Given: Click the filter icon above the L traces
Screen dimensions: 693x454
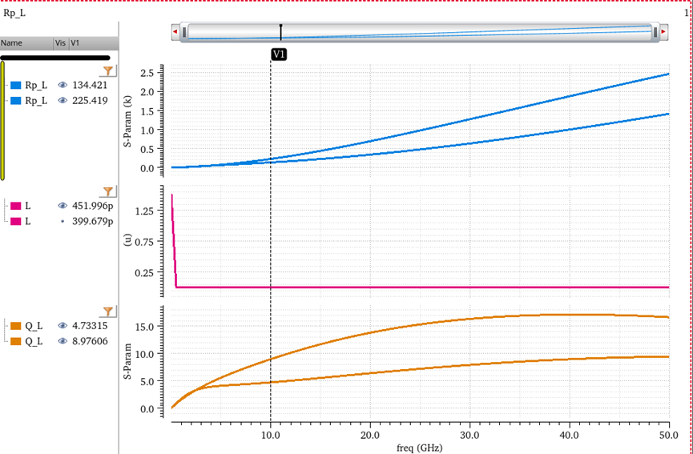Looking at the screenshot, I should point(107,191).
